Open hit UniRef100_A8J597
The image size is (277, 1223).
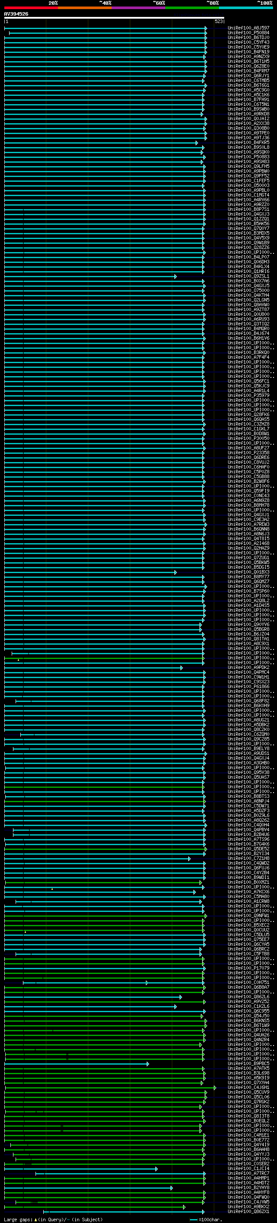(248, 28)
